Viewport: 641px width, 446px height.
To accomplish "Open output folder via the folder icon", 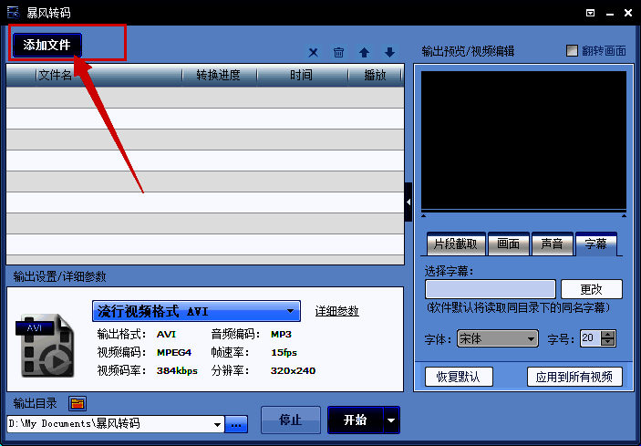I will coord(78,403).
